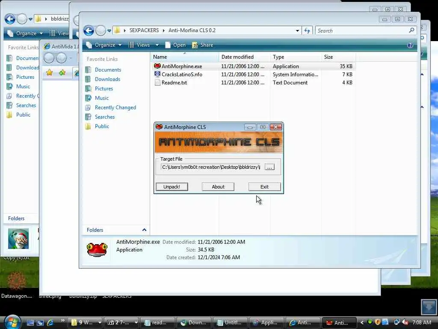Click in the Search box
The height and width of the screenshot is (329, 438).
[362, 30]
